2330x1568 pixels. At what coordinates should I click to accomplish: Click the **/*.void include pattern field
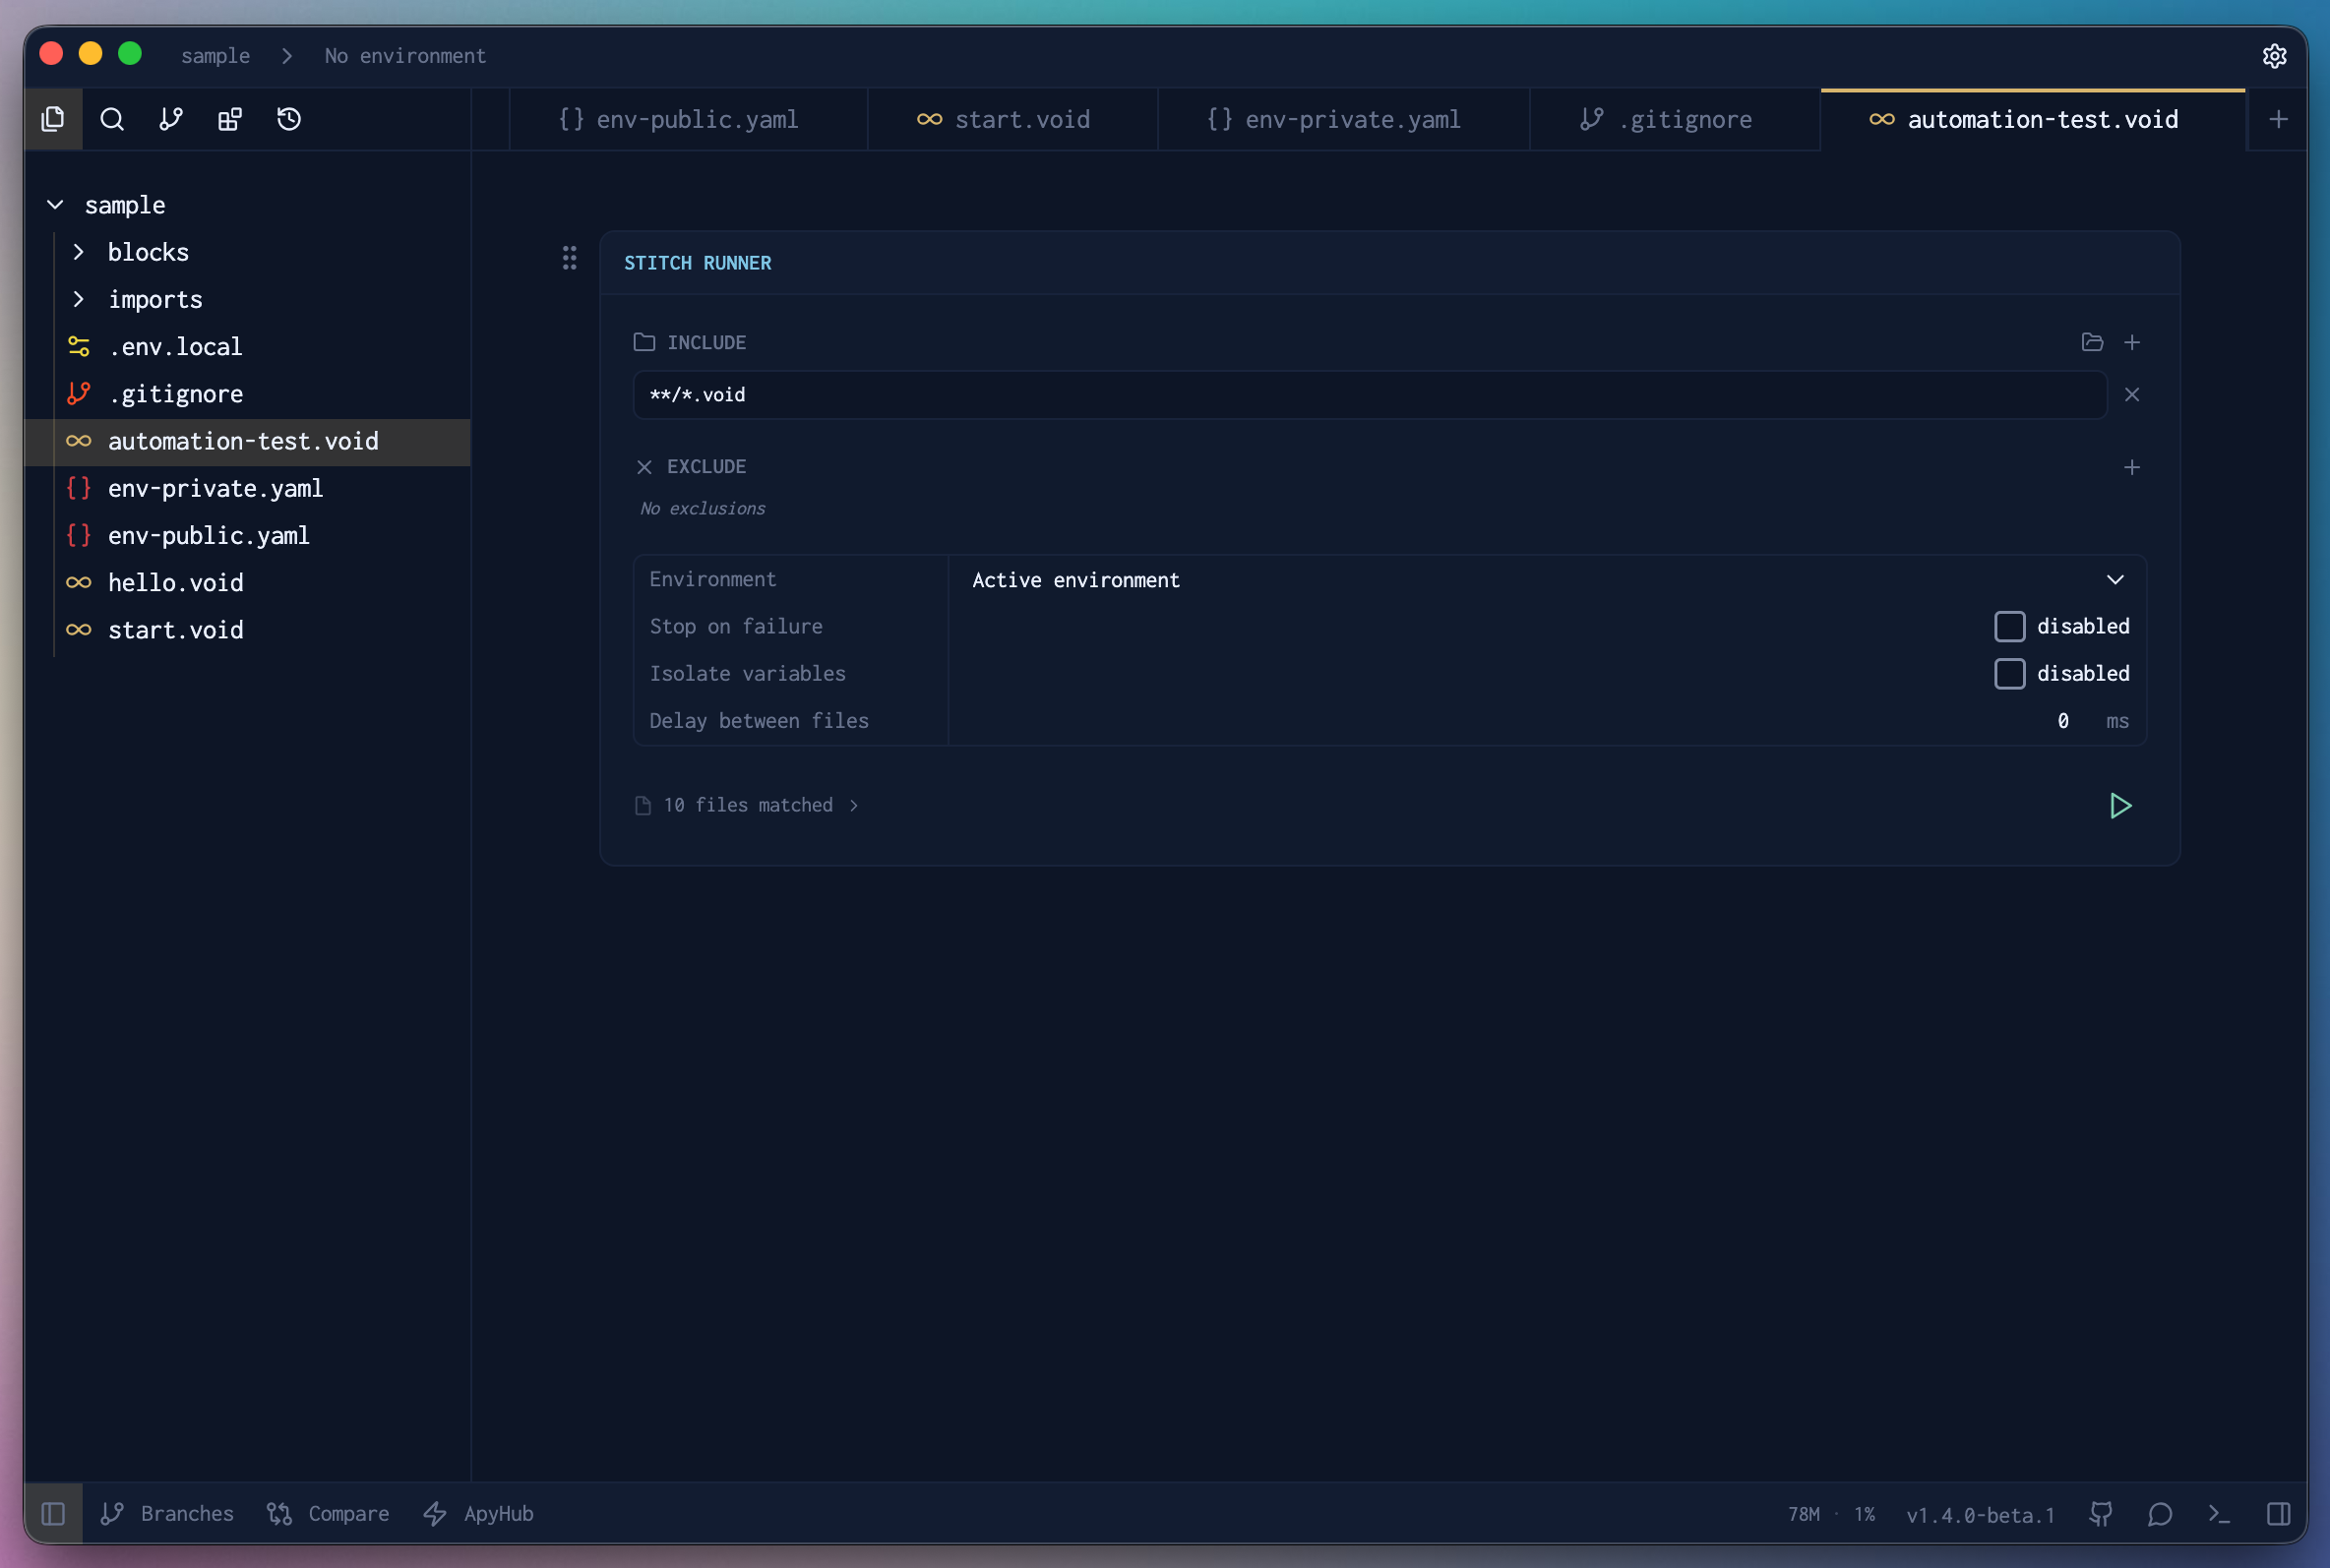pos(1369,395)
